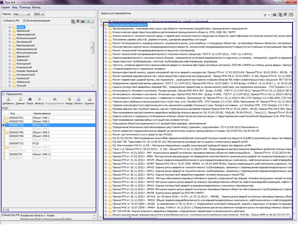The image size is (298, 225).
Task: Open the Сервис menu
Action: (x=6, y=7)
